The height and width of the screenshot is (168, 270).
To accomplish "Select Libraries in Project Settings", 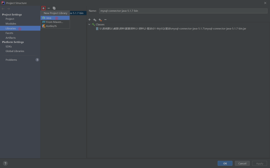I will tap(20, 28).
